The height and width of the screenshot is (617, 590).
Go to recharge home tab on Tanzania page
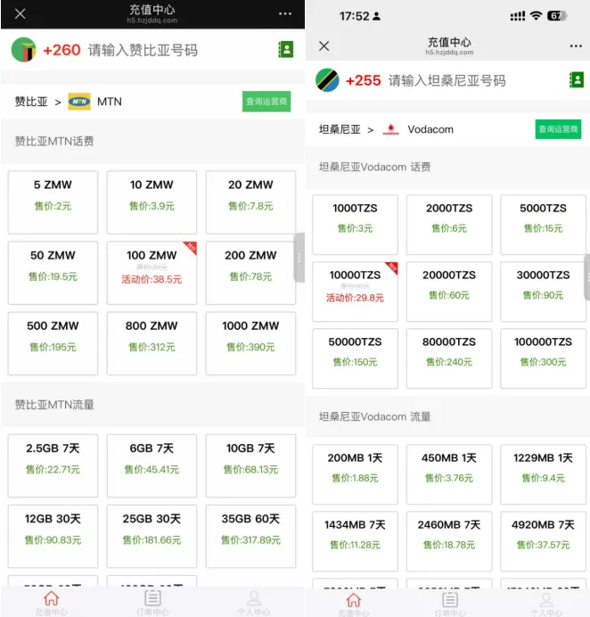point(353,604)
